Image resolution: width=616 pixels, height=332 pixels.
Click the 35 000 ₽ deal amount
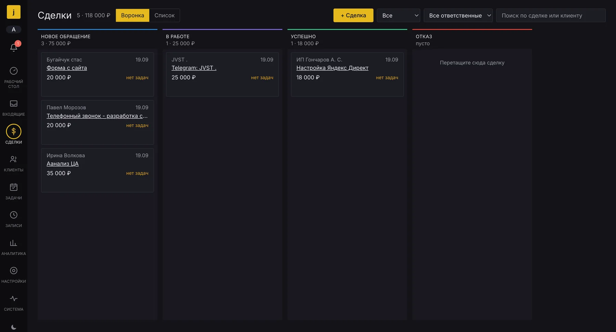tap(59, 173)
